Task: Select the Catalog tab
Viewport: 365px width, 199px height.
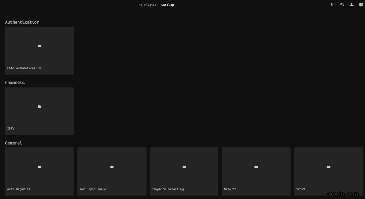Action: (x=167, y=5)
